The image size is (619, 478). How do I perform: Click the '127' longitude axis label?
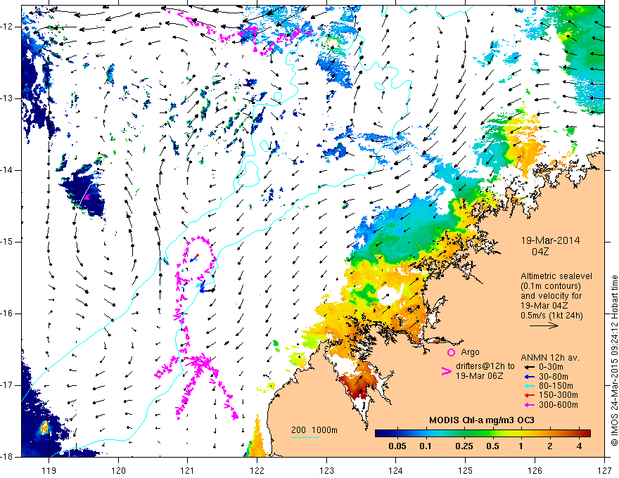coord(604,470)
